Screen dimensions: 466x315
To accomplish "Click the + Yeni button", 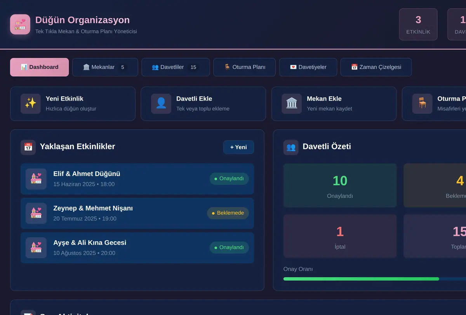I will 238,147.
